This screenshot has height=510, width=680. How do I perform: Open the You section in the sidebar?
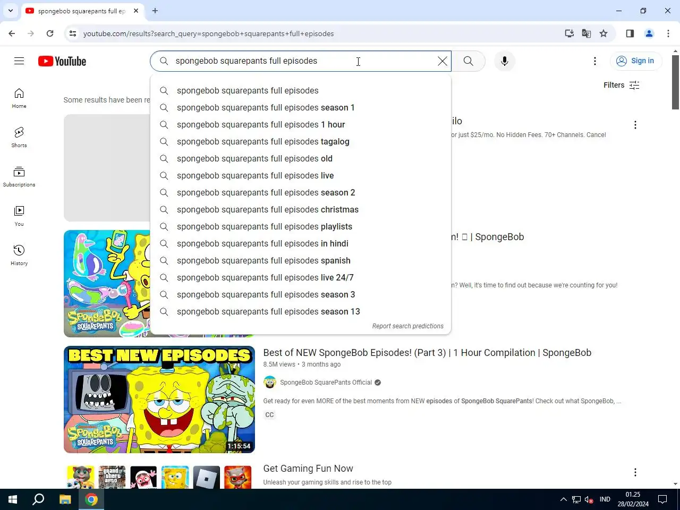tap(19, 216)
